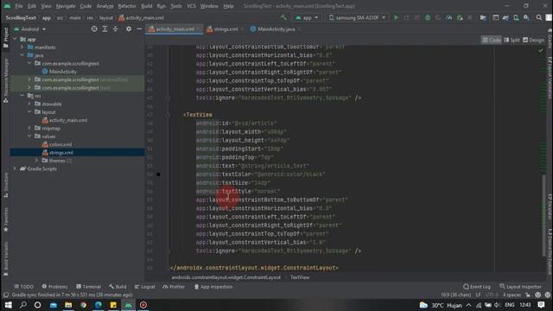Open the TODO tool window
Screen dimensions: 553x311
tap(24, 287)
